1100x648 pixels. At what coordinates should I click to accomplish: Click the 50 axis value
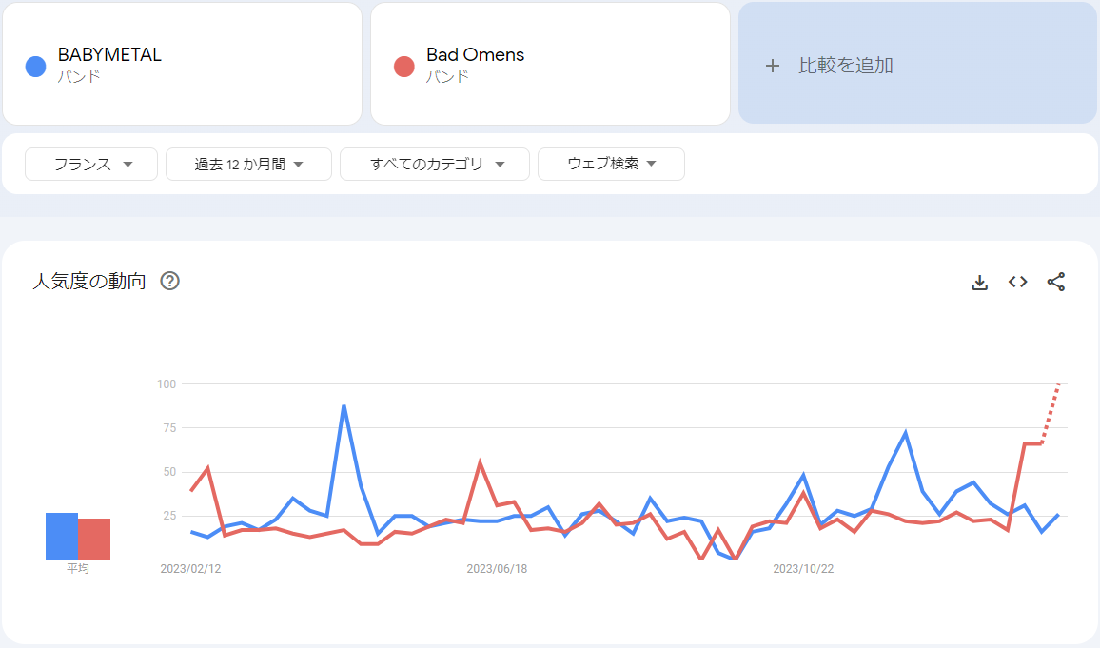pyautogui.click(x=169, y=472)
